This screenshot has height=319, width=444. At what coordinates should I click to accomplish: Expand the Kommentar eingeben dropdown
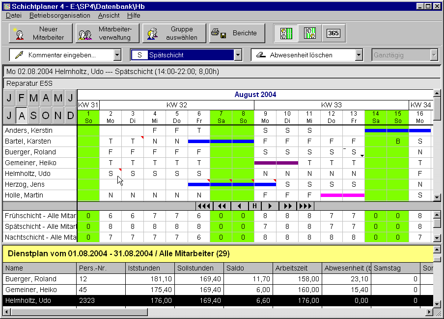tap(117, 55)
